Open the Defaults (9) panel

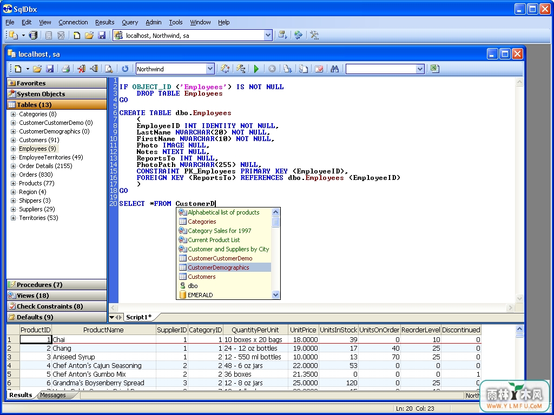(56, 317)
